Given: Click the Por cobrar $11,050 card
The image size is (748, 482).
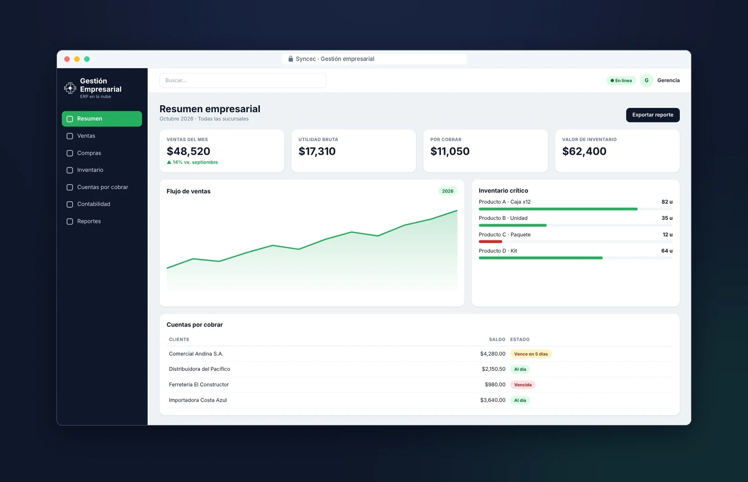Looking at the screenshot, I should [x=485, y=151].
